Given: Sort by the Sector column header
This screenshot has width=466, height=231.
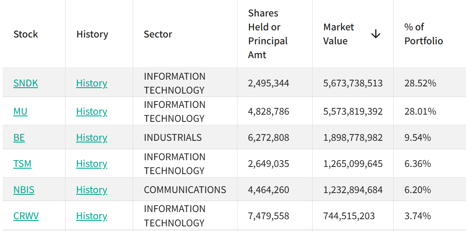Looking at the screenshot, I should 158,34.
